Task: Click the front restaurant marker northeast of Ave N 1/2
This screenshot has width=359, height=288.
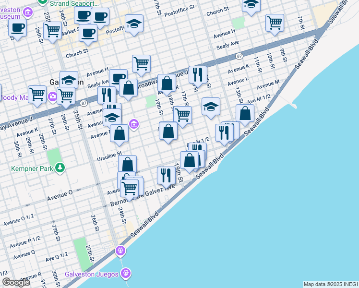Action: [x=224, y=133]
